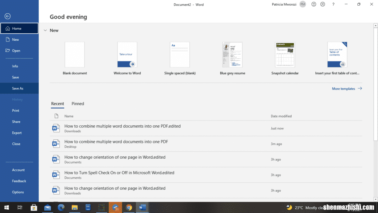Open the Insert your first table of contents template
The width and height of the screenshot is (378, 213).
(x=337, y=58)
